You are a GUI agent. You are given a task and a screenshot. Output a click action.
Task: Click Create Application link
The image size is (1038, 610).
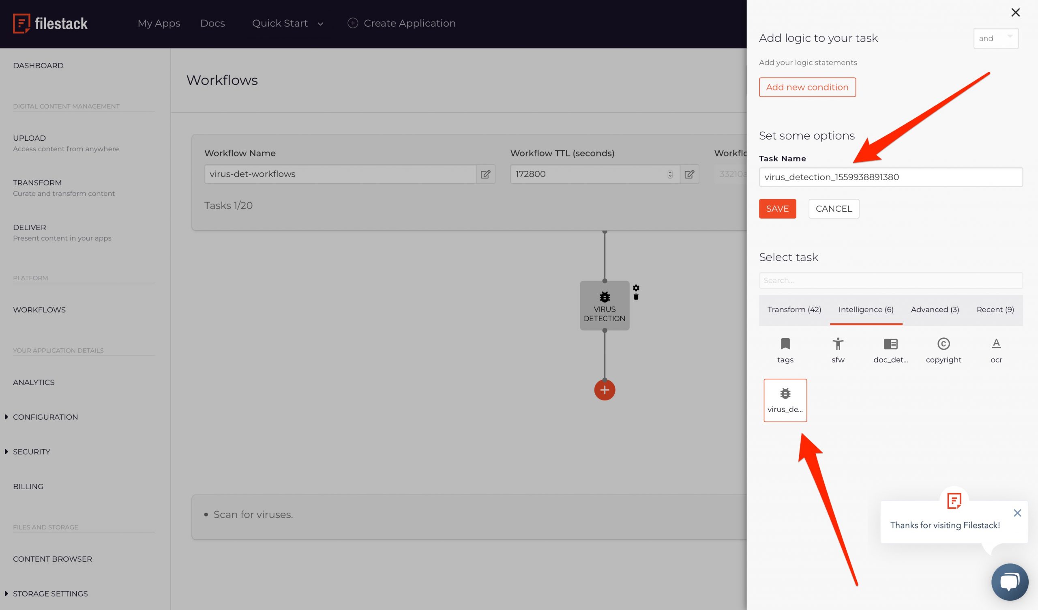coord(410,24)
